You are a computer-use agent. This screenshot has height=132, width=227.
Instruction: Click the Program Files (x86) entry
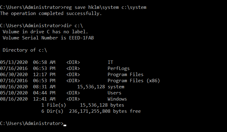tap(134, 80)
